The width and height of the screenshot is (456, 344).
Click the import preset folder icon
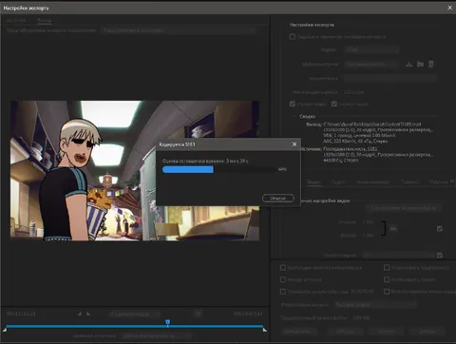click(x=420, y=64)
